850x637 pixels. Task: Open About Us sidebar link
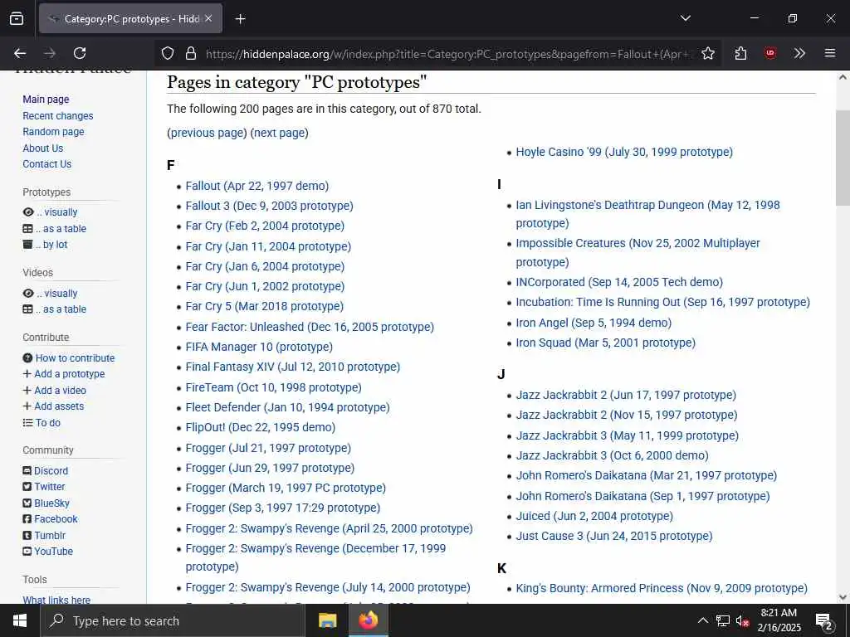[x=43, y=148]
